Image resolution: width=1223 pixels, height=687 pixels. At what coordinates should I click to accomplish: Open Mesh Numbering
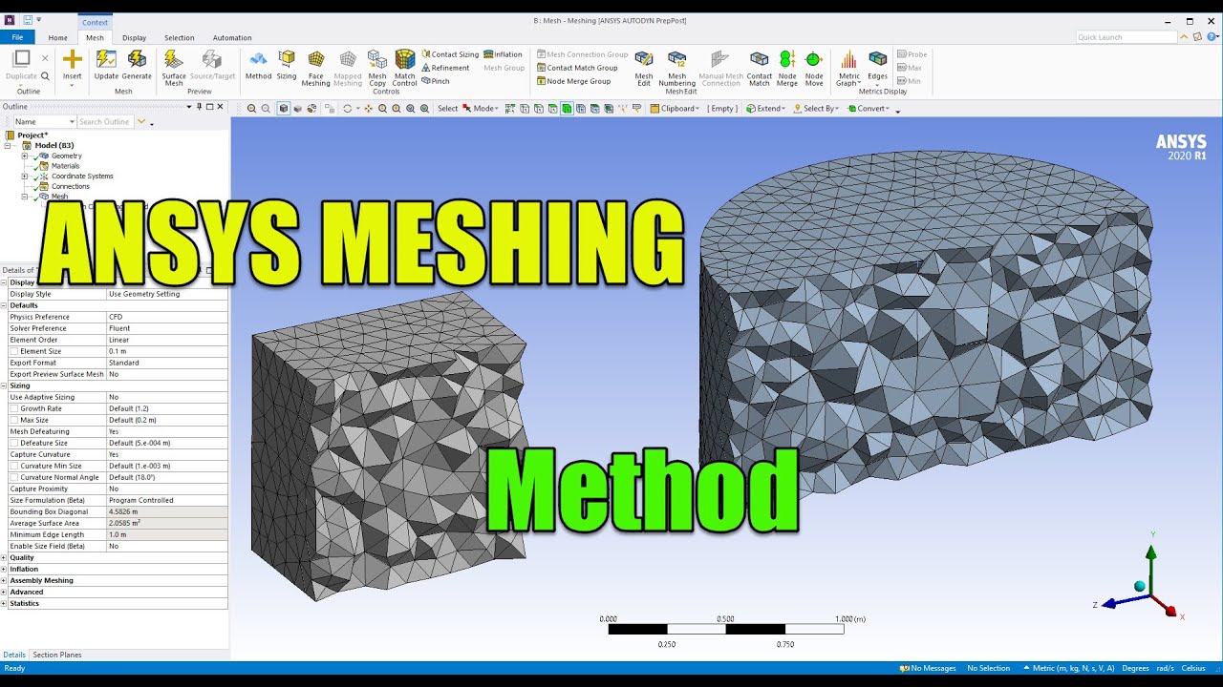click(x=676, y=69)
